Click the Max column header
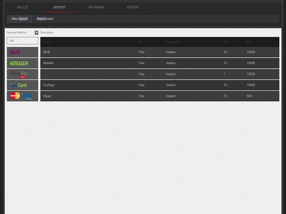Image resolution: width=286 pixels, height=214 pixels. click(249, 42)
